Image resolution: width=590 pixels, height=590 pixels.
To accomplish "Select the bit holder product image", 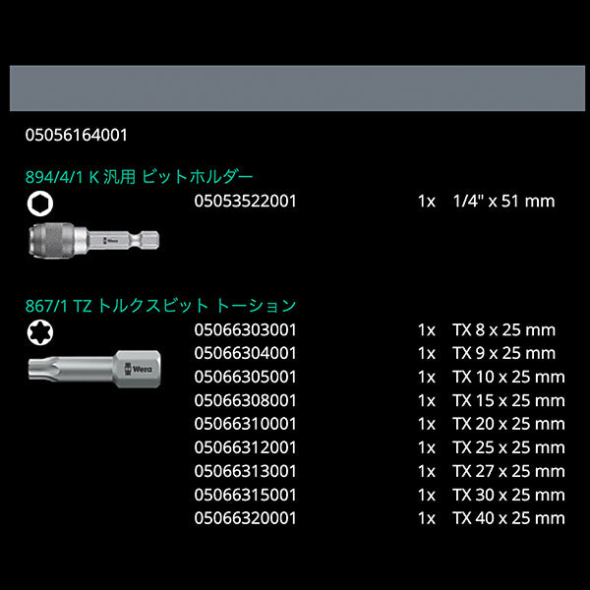I will (x=94, y=241).
